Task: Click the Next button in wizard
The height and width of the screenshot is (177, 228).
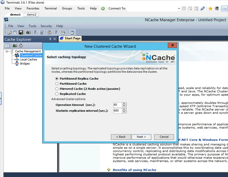Action: point(141,137)
